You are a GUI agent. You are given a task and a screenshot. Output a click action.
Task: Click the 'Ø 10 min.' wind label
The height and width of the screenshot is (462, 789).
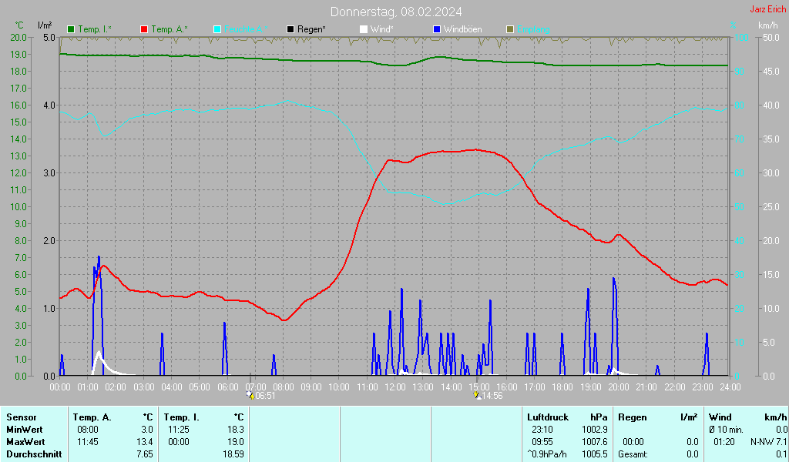coord(726,430)
